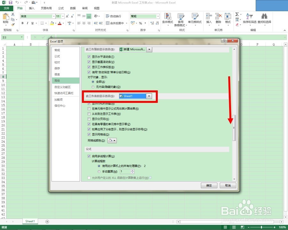Switch to the 公式 ribbon tab
This screenshot has width=288, height=230.
pos(61,8)
